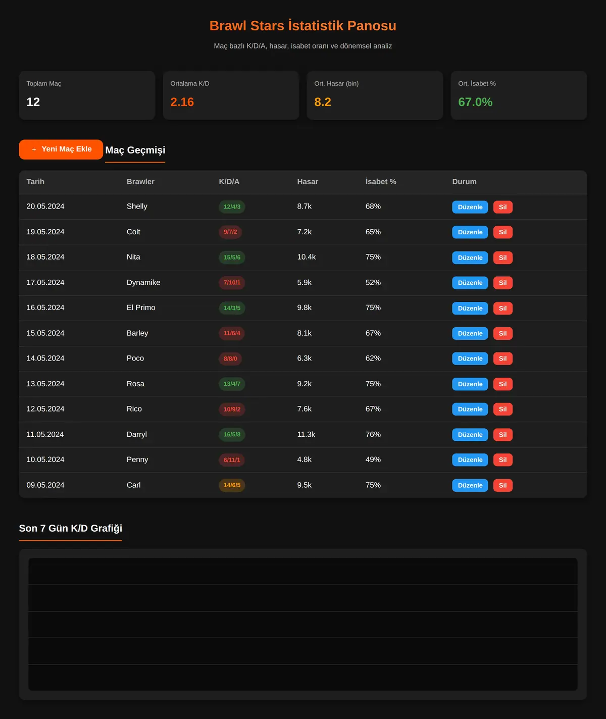Delete the Penny match row
Viewport: 606px width, 719px height.
503,460
